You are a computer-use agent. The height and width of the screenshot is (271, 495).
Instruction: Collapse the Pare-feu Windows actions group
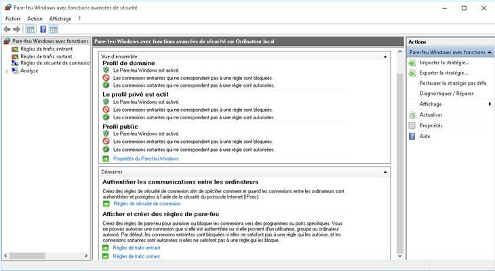[x=490, y=52]
